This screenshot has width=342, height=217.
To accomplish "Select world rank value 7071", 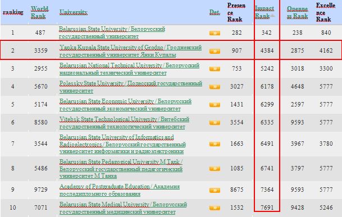I will [x=41, y=207].
